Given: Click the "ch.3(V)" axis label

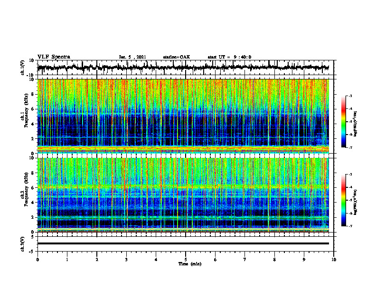Looking at the screenshot, I should click(x=23, y=244).
